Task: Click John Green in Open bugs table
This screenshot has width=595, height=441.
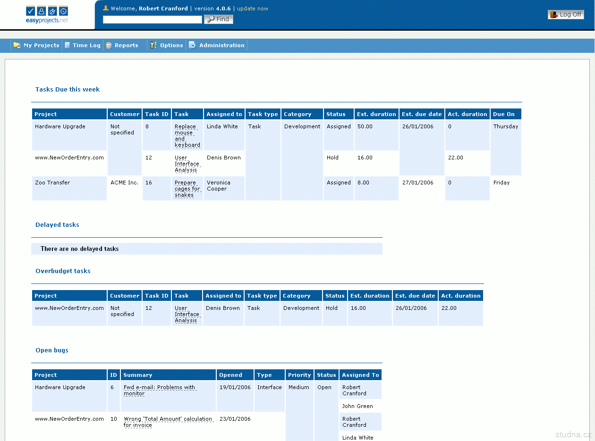Action: 357,406
